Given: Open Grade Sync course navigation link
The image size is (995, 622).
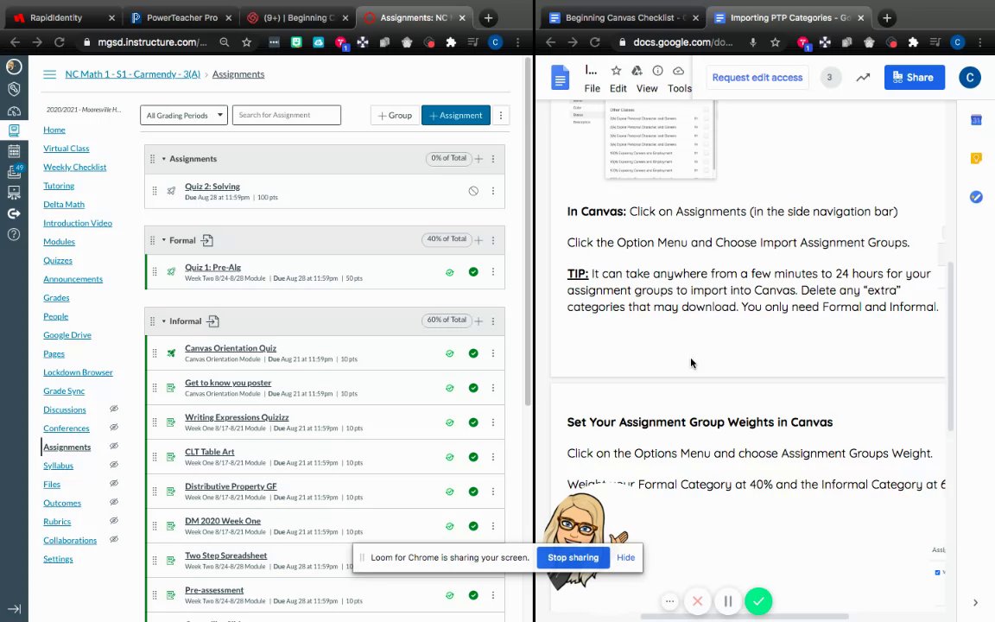Looking at the screenshot, I should pos(64,391).
